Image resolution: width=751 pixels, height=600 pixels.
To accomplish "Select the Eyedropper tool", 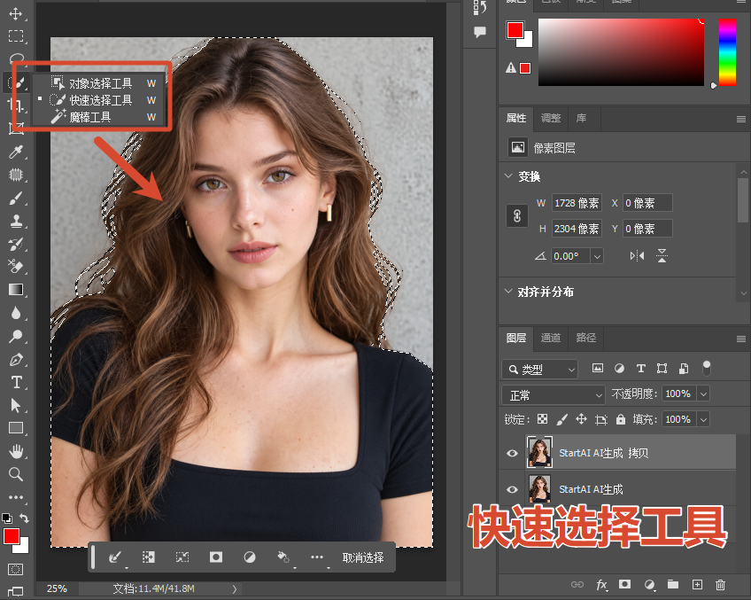I will (15, 152).
